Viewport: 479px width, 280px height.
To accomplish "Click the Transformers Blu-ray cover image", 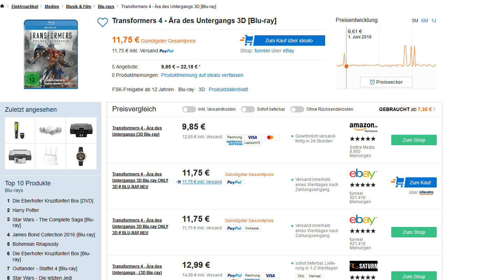I will 51,54.
